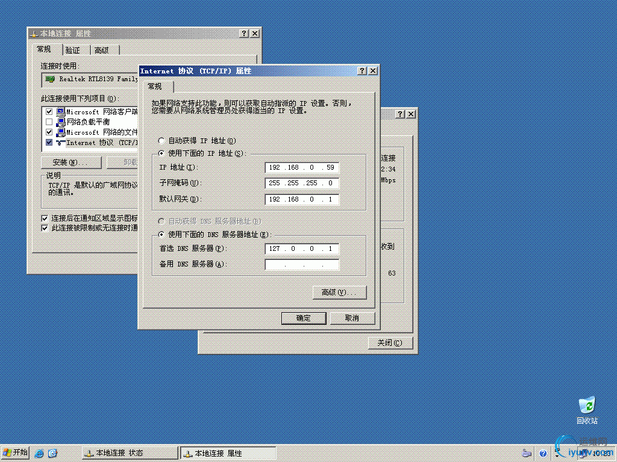Toggle Microsoft 网络客户端 checkbox
This screenshot has height=462, width=617.
tap(49, 111)
